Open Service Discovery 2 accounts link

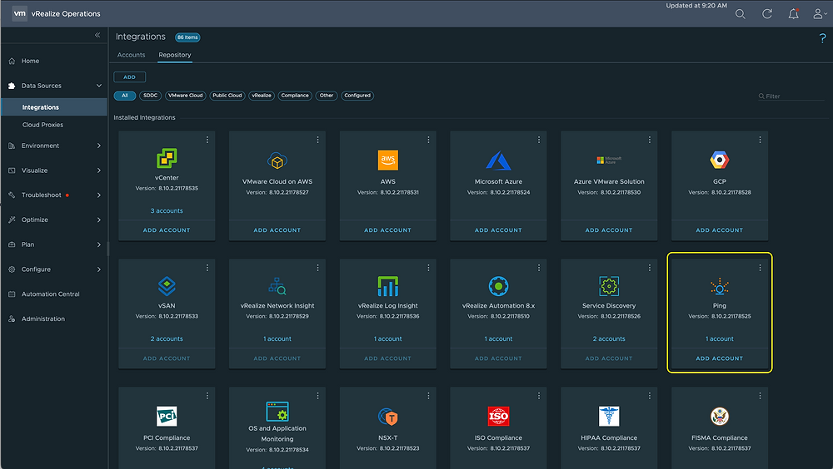(x=609, y=338)
